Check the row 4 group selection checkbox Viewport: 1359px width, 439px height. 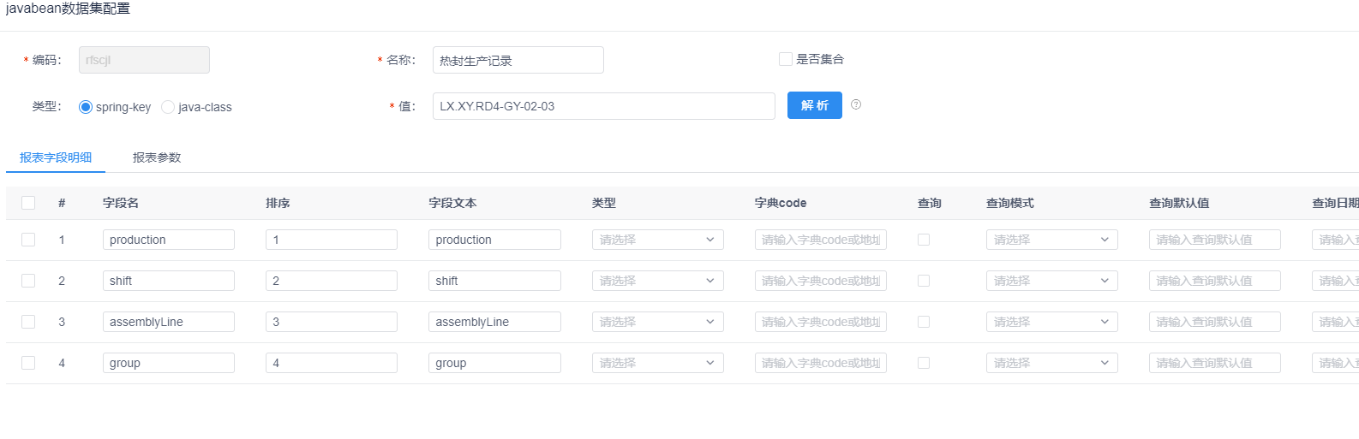coord(28,363)
